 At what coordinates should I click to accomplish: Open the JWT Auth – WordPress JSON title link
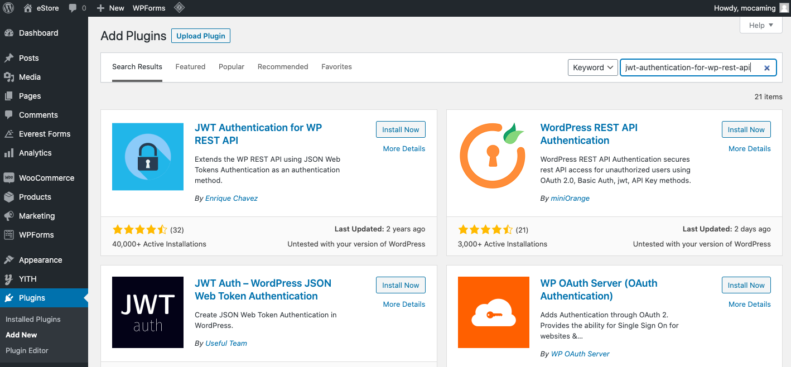coord(263,289)
